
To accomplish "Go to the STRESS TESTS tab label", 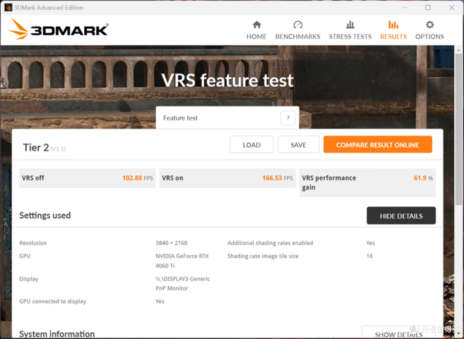I will point(350,36).
